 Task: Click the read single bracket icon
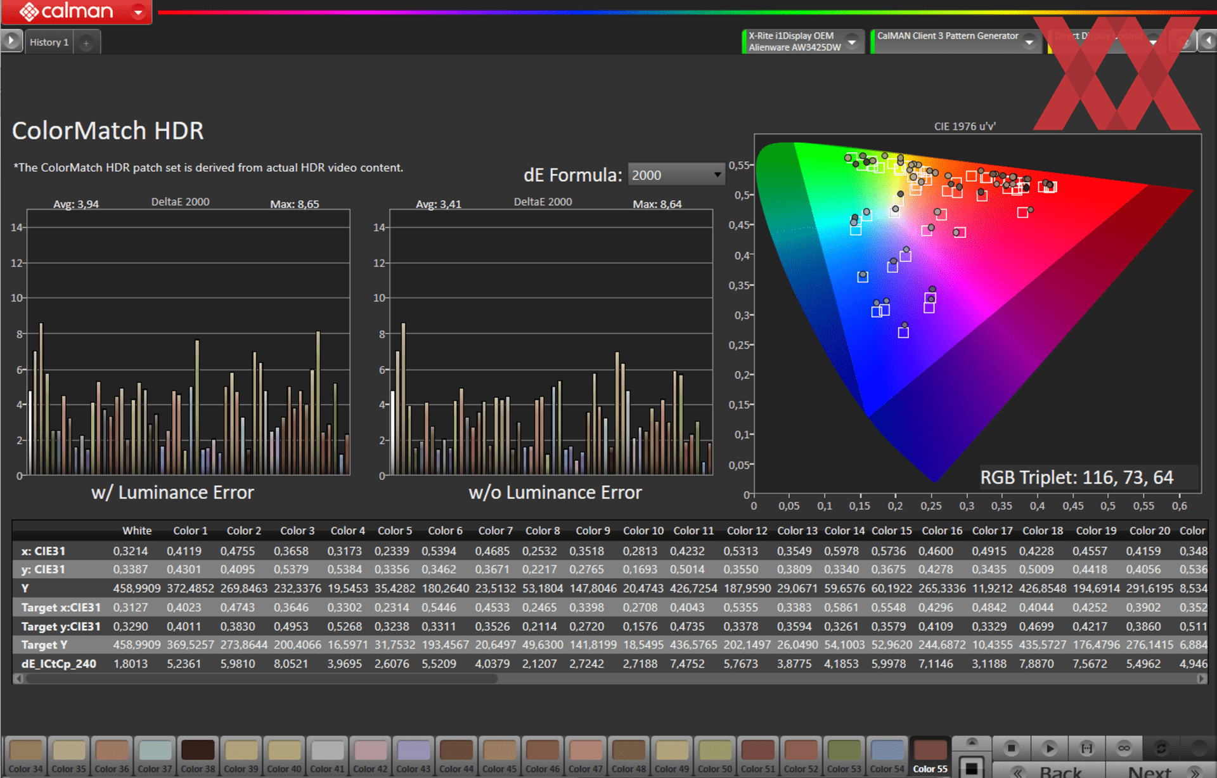point(1086,748)
